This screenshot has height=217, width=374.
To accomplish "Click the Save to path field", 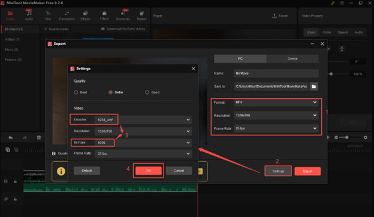I will pyautogui.click(x=271, y=86).
